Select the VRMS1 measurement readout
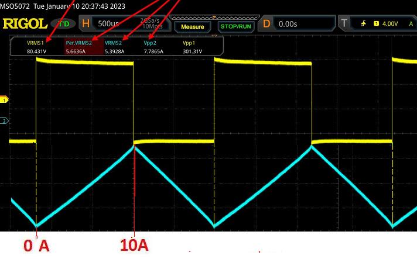The width and height of the screenshot is (417, 259). pos(36,47)
